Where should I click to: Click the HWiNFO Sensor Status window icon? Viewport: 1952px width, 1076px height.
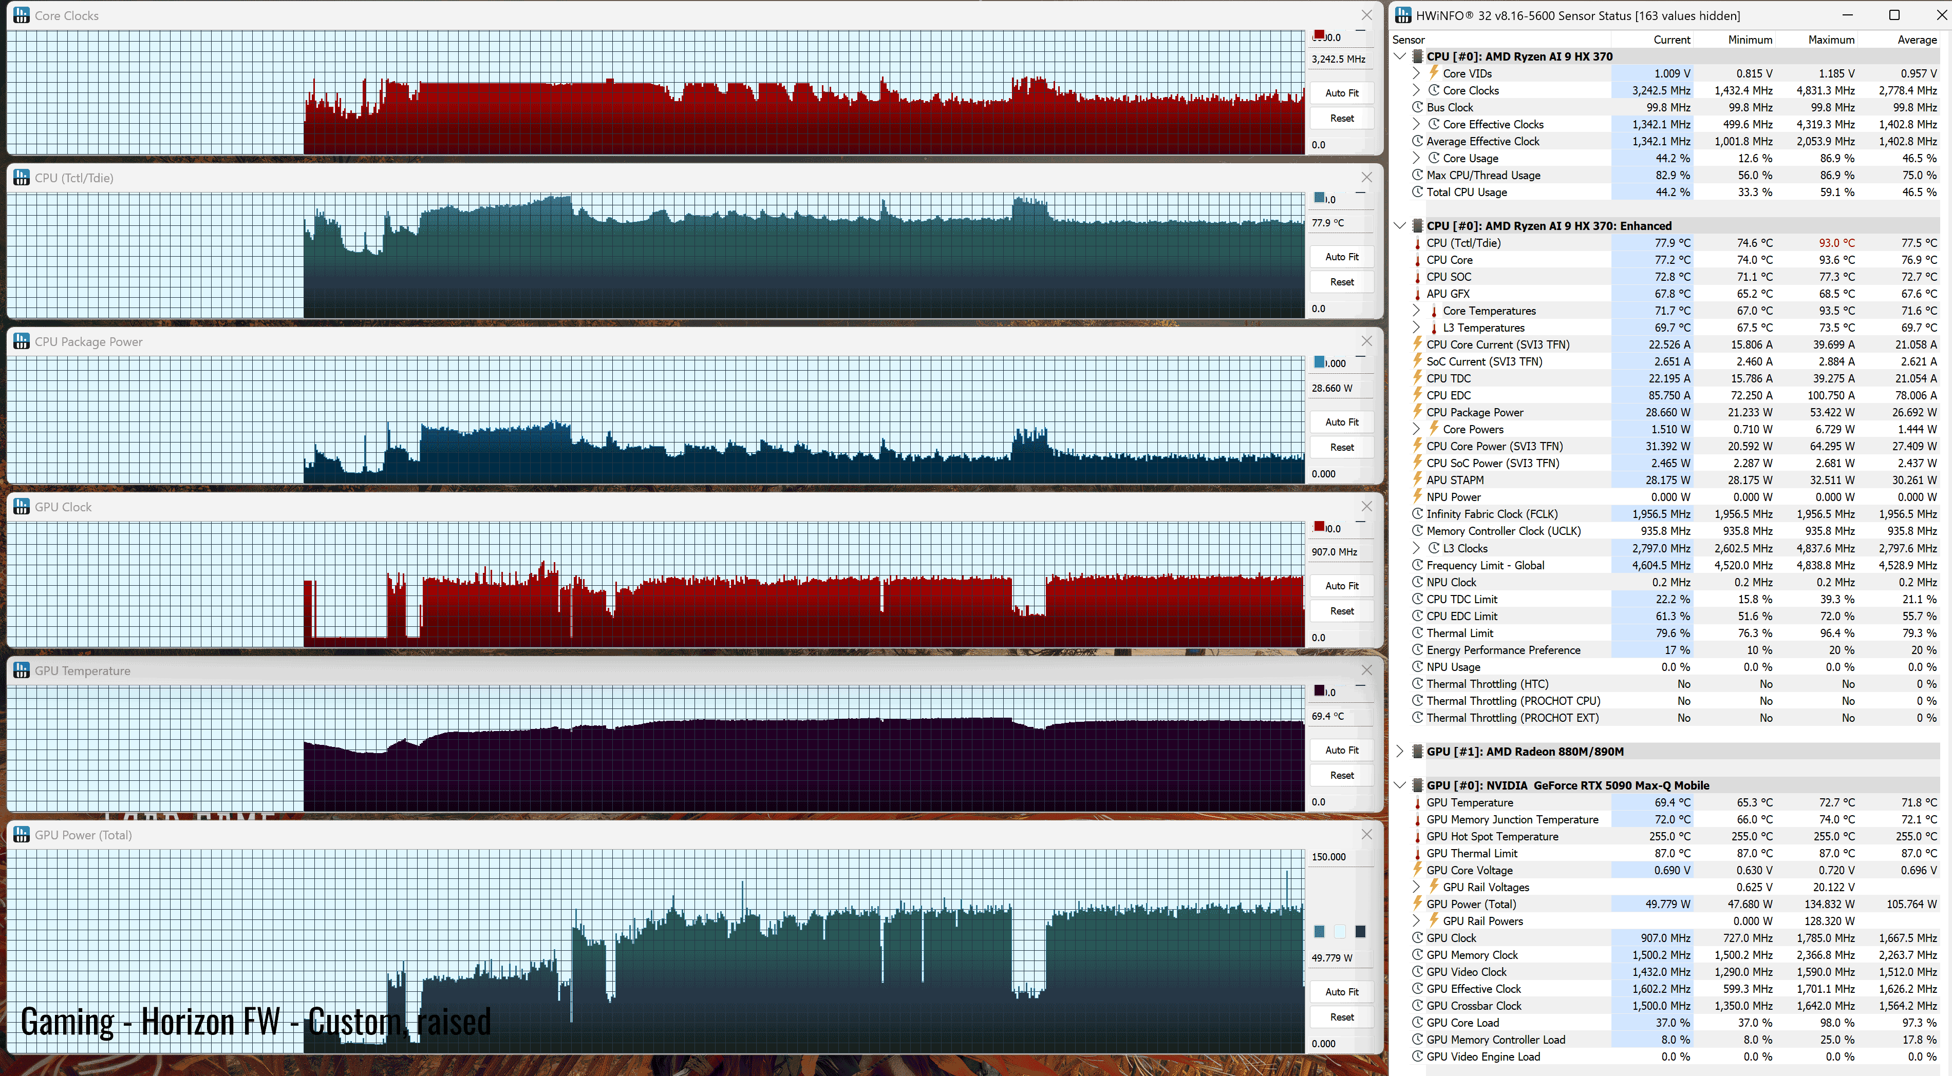pos(1403,15)
